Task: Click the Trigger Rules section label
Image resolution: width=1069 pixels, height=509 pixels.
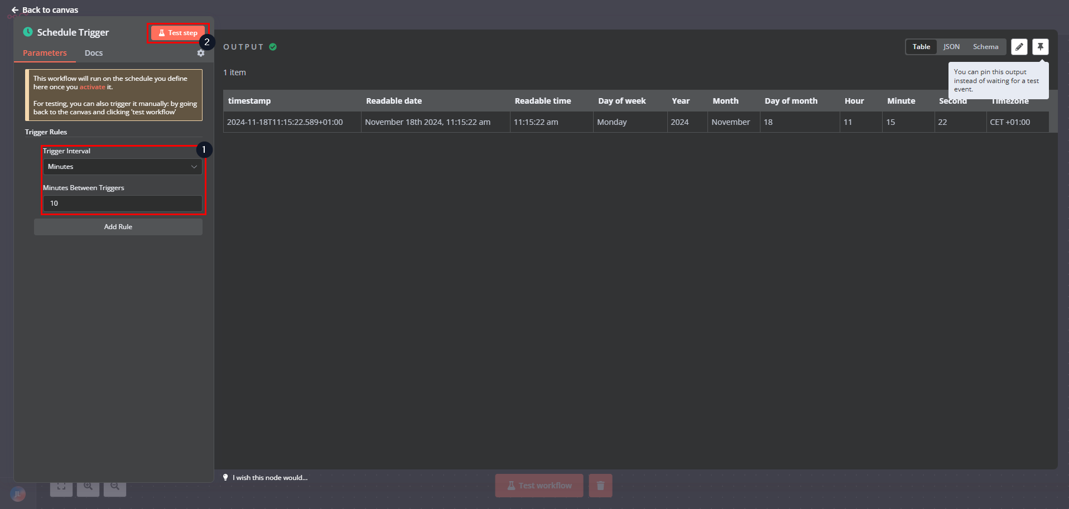Action: pos(46,132)
